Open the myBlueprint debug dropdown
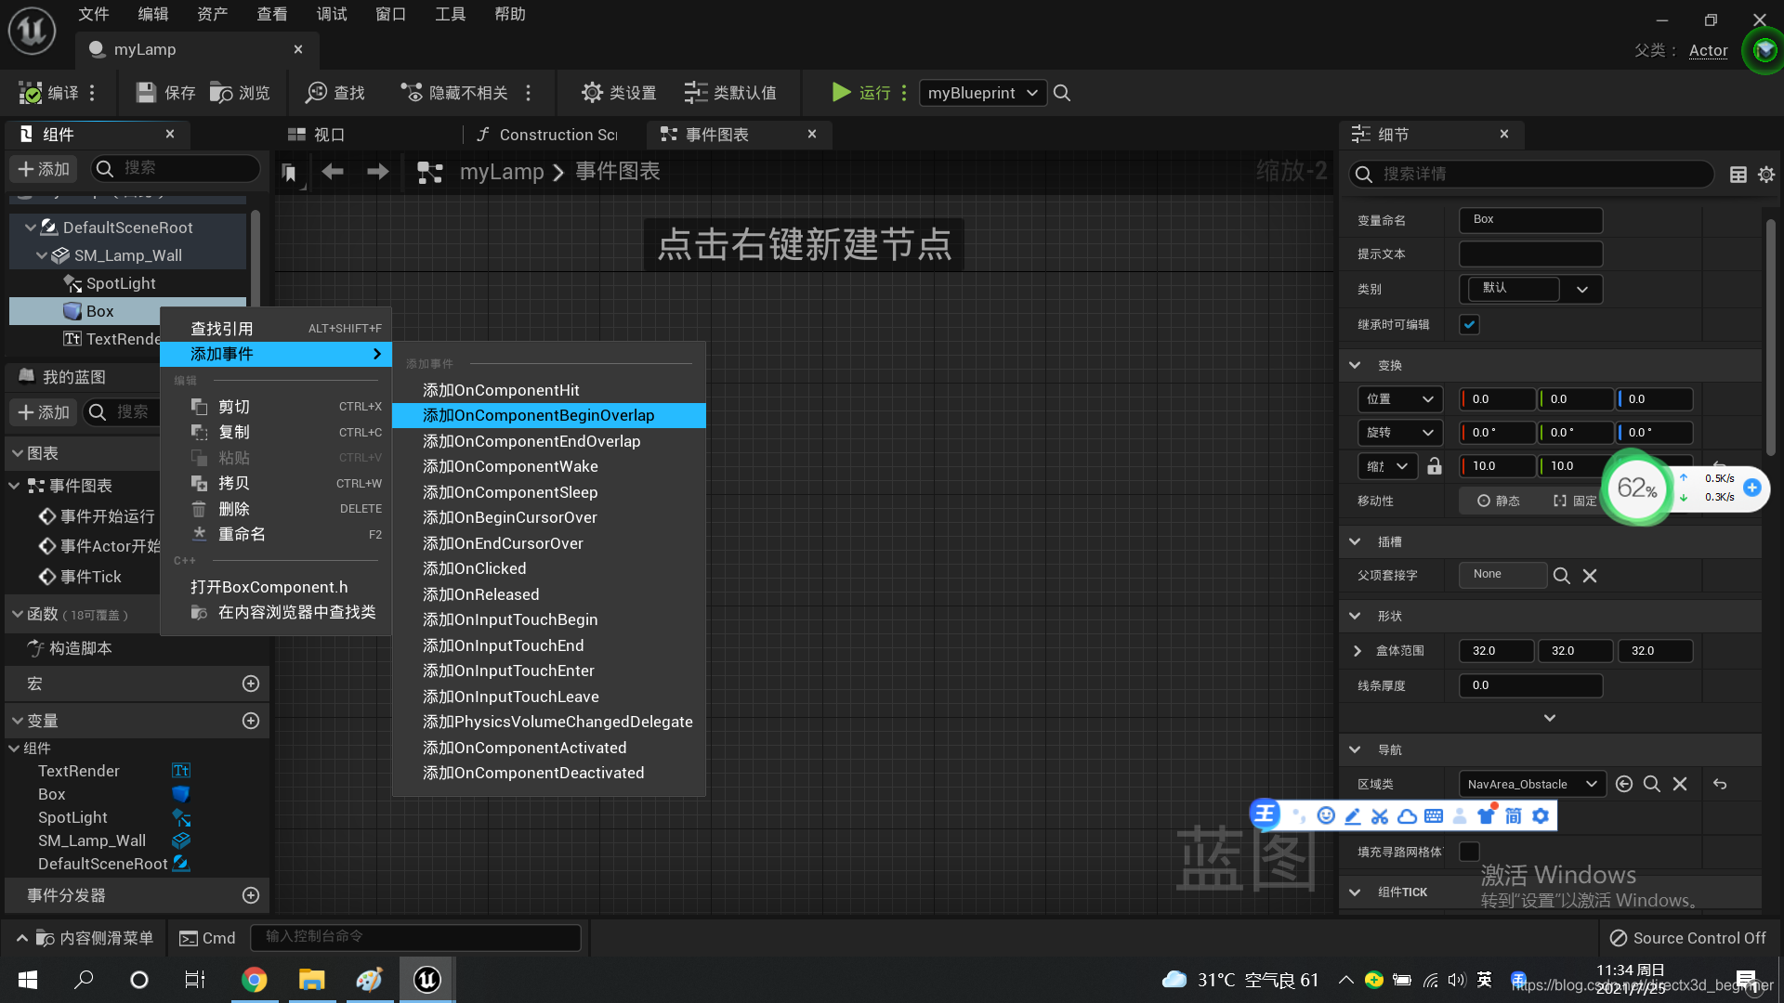 [x=982, y=93]
